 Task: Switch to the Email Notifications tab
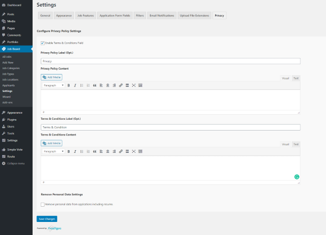pyautogui.click(x=161, y=16)
